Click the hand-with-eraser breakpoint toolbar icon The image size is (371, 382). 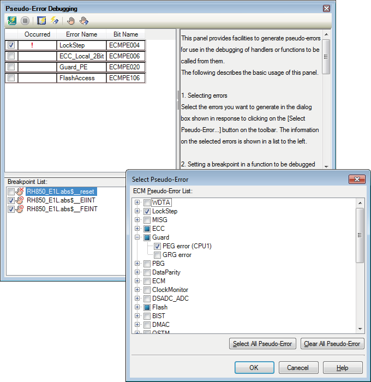(x=83, y=21)
